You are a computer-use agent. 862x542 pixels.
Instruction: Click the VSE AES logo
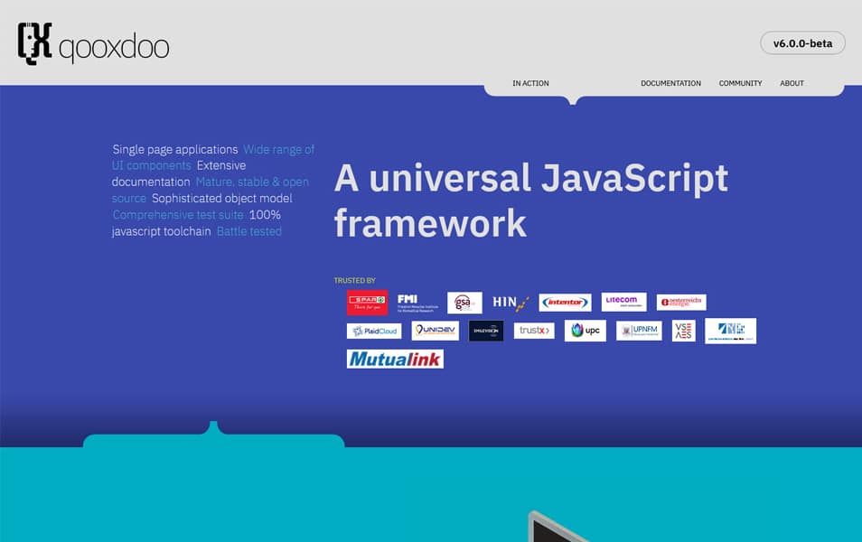[683, 331]
